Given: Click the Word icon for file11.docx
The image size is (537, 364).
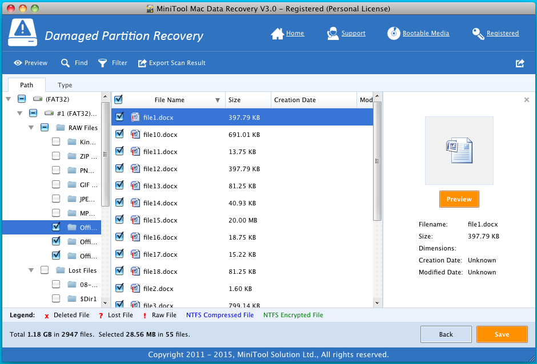Looking at the screenshot, I should [135, 152].
